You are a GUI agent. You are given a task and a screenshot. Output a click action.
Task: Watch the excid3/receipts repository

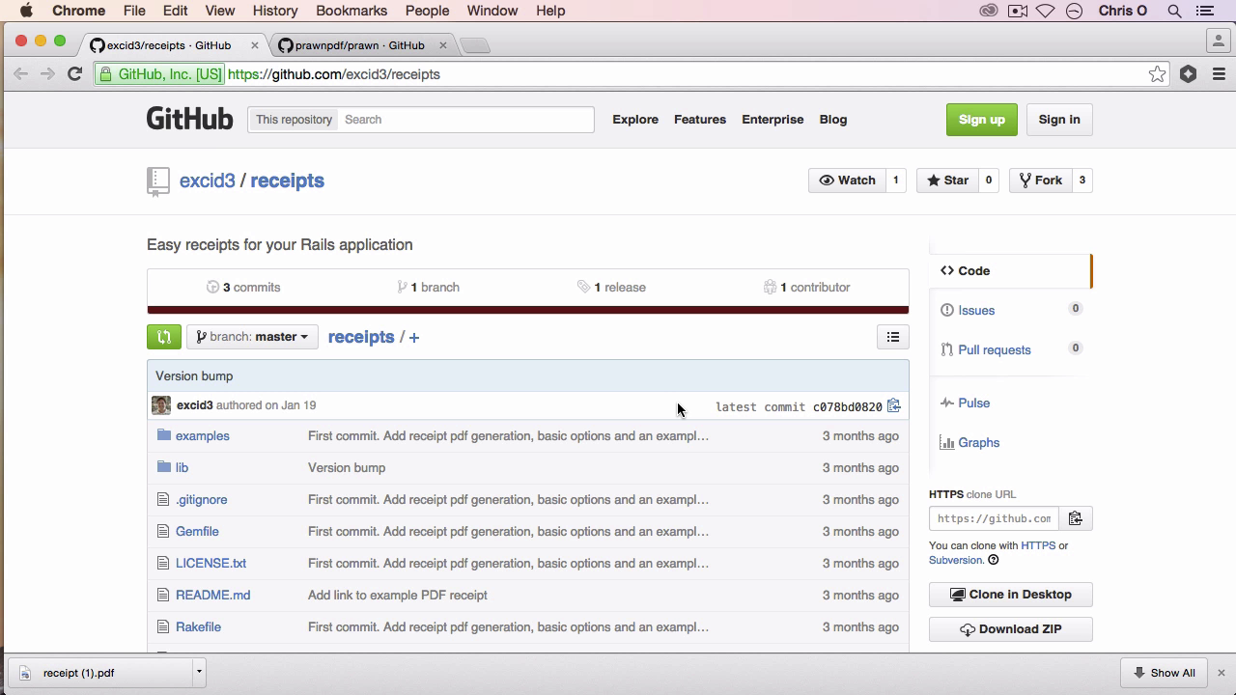coord(847,181)
